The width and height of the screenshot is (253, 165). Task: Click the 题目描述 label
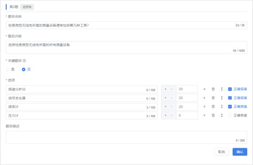(13, 126)
